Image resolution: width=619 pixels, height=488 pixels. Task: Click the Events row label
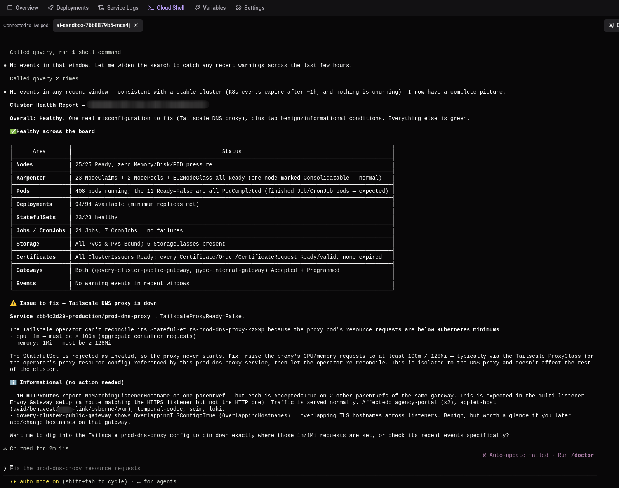[x=26, y=284]
